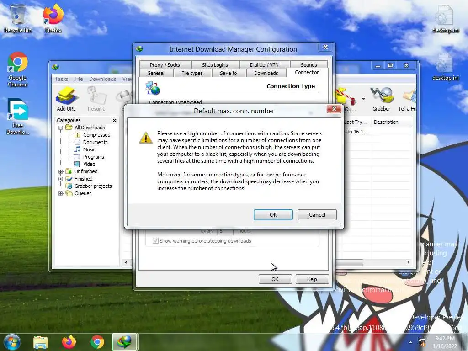
Task: Expand the Unfinished category
Action: click(60, 171)
